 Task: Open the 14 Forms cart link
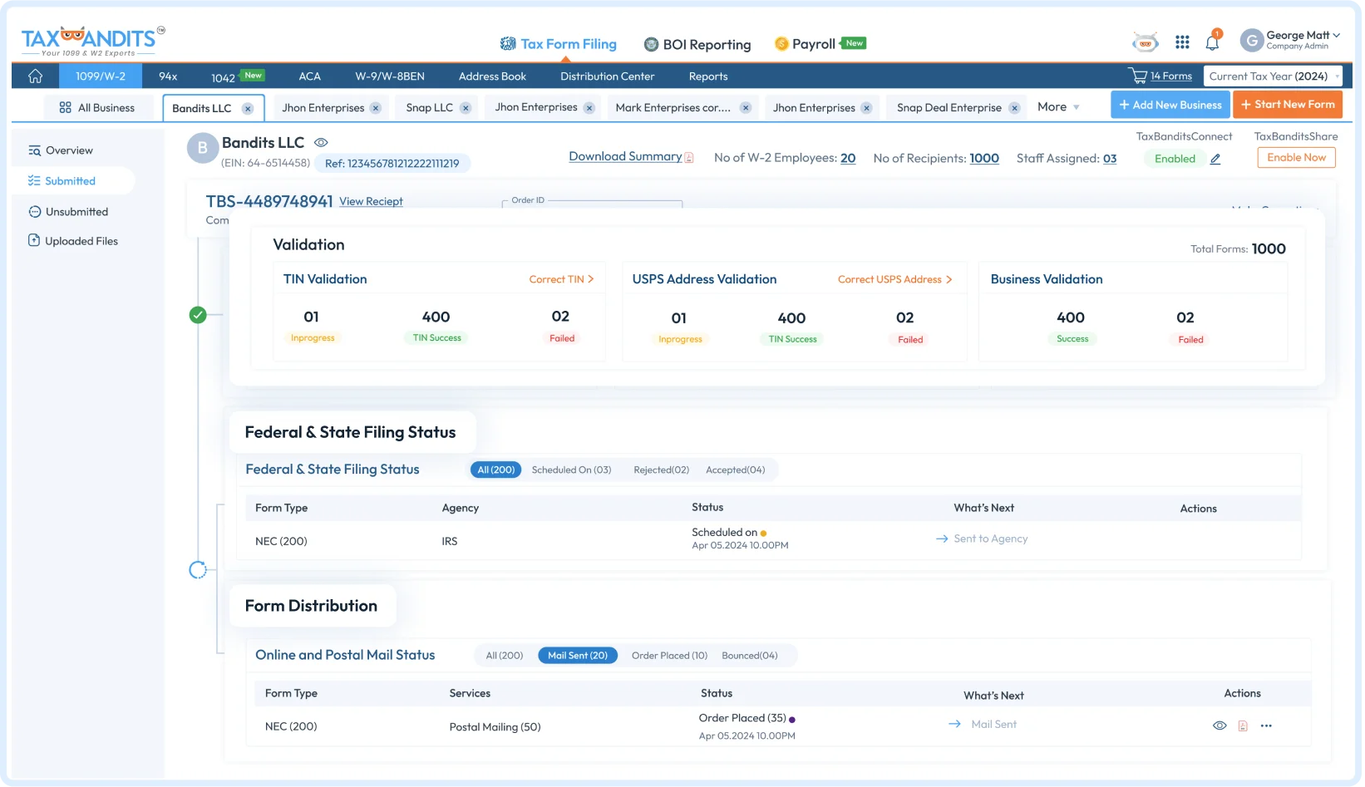click(x=1172, y=76)
